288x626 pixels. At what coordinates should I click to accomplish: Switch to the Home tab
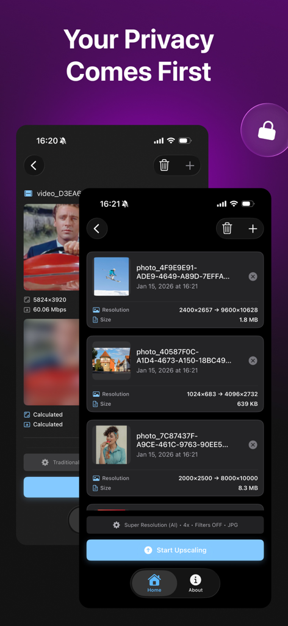tap(154, 583)
